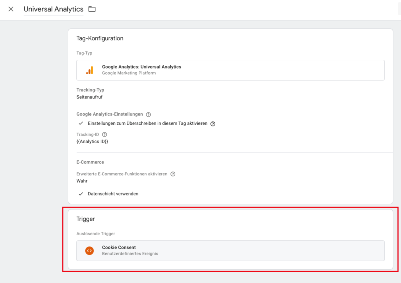Edit the Universal Analytics tag name field
Screen dimensions: 401x283
[x=53, y=9]
